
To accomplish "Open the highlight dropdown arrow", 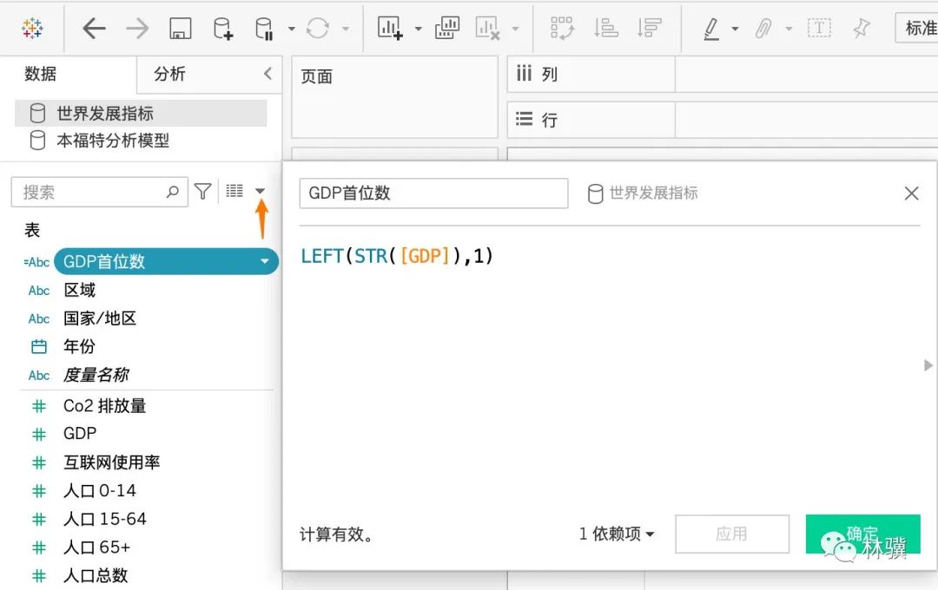I will 736,28.
